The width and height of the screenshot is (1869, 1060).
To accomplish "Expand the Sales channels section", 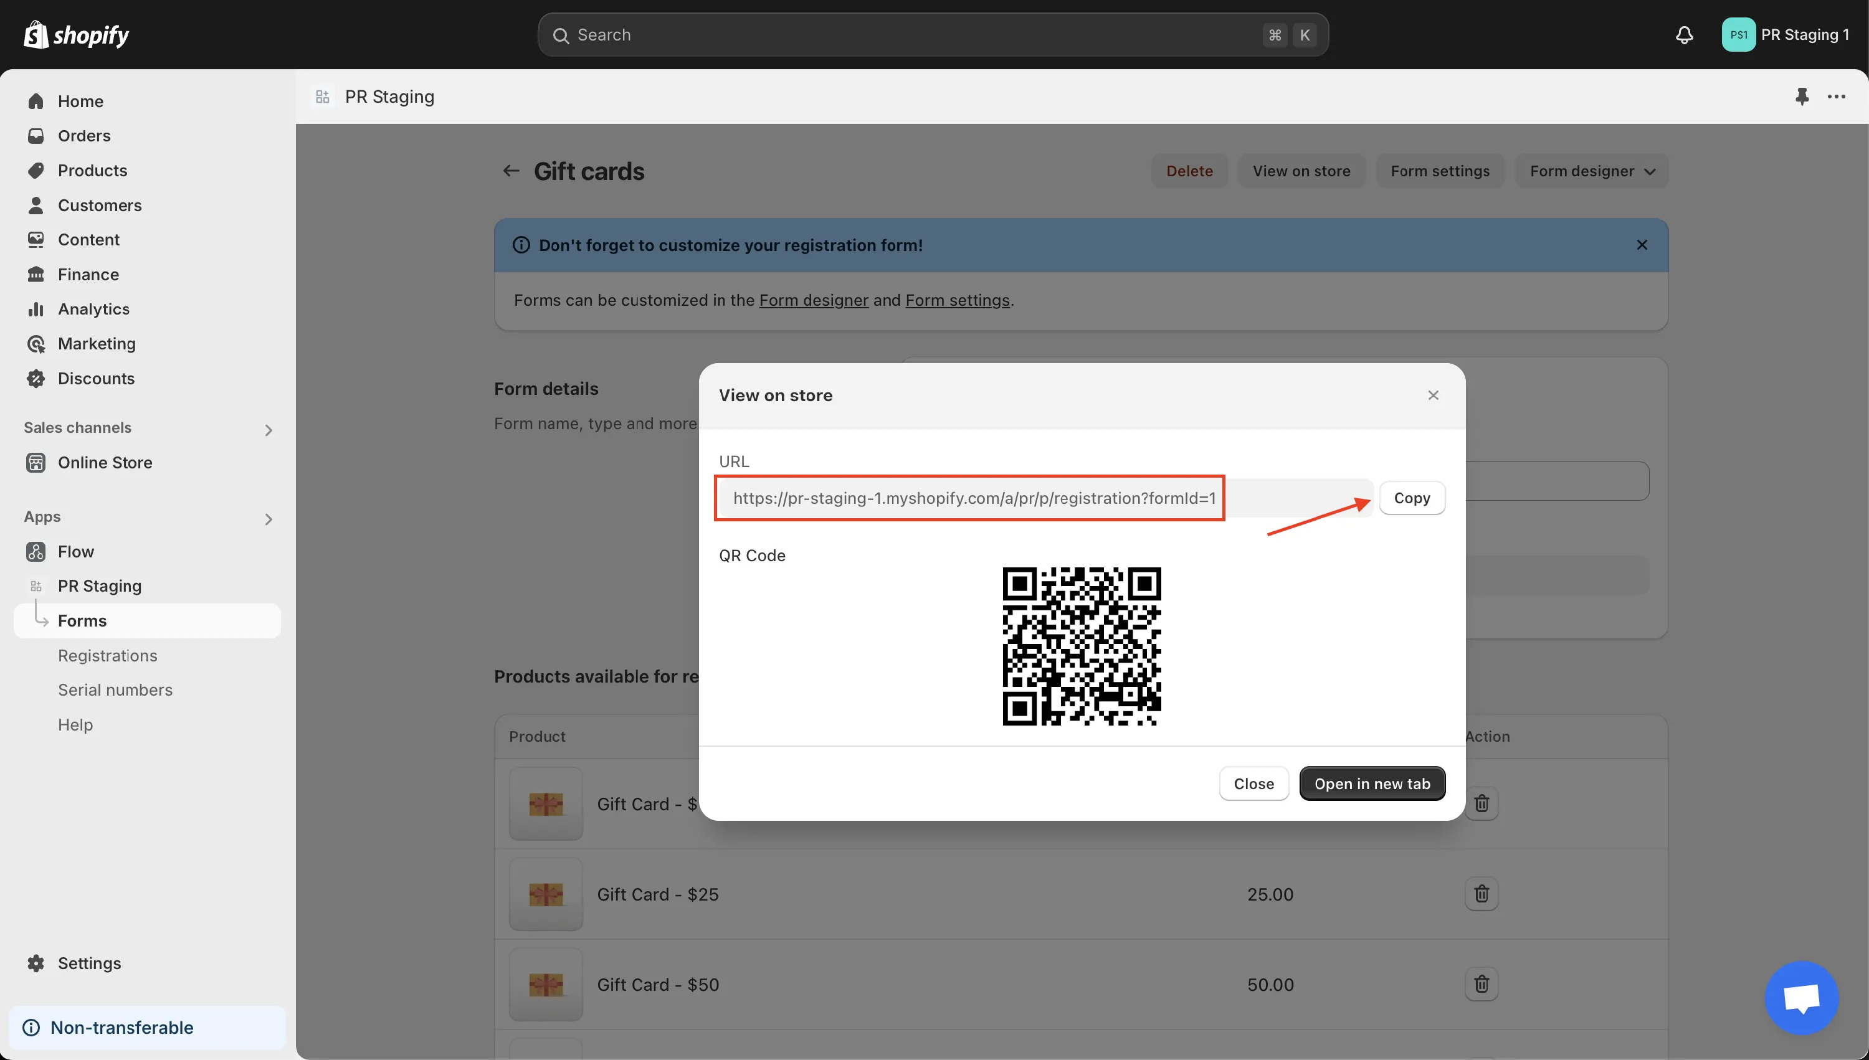I will click(x=269, y=430).
